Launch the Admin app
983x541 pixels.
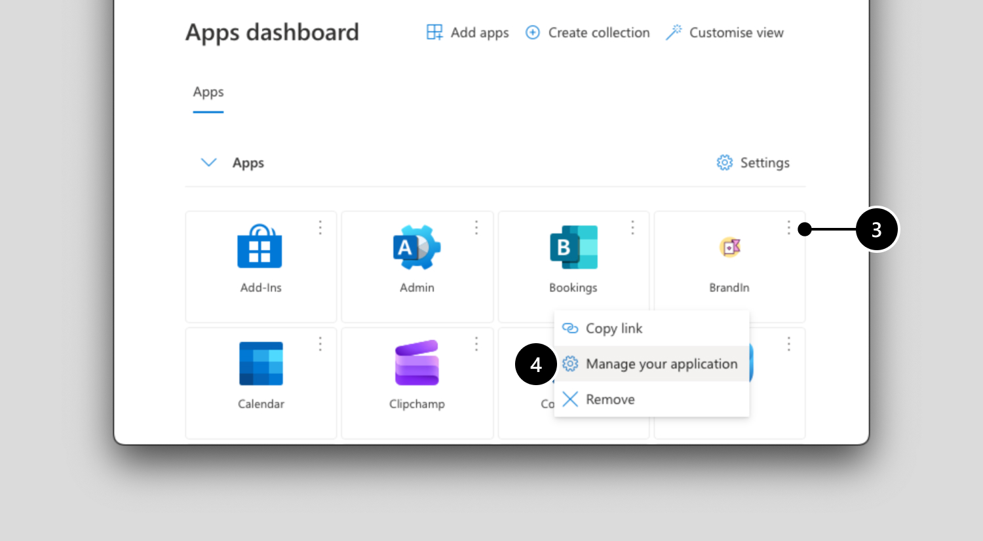417,267
